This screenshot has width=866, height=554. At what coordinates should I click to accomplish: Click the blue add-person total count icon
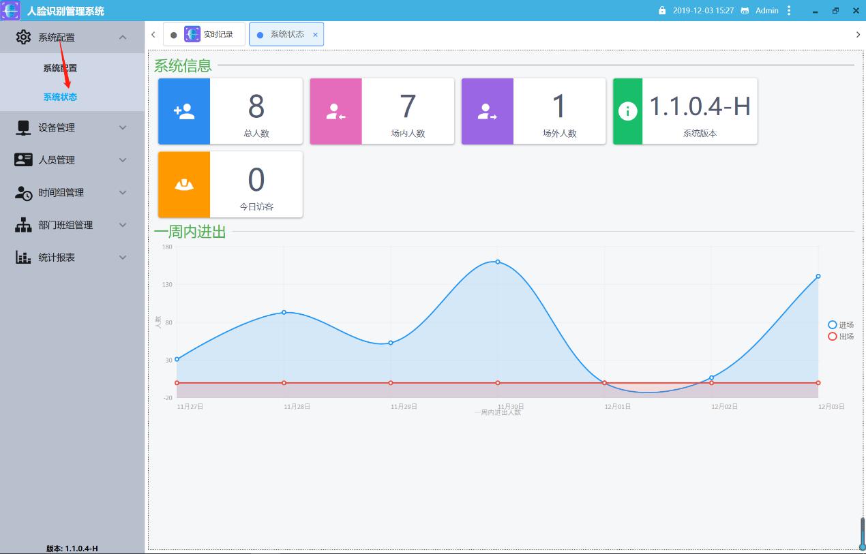tap(184, 111)
